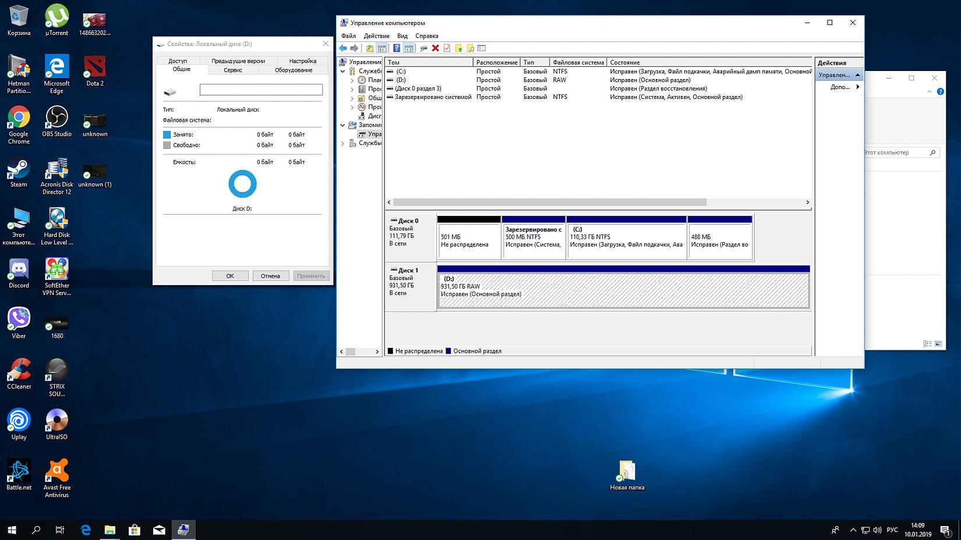This screenshot has height=540, width=961.
Task: Click the checkmark Properties toolbar icon
Action: tap(447, 48)
